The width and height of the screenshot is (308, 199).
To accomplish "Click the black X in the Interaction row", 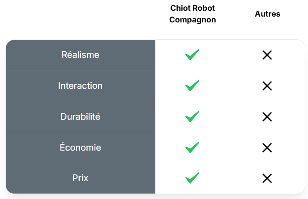I will (x=267, y=86).
